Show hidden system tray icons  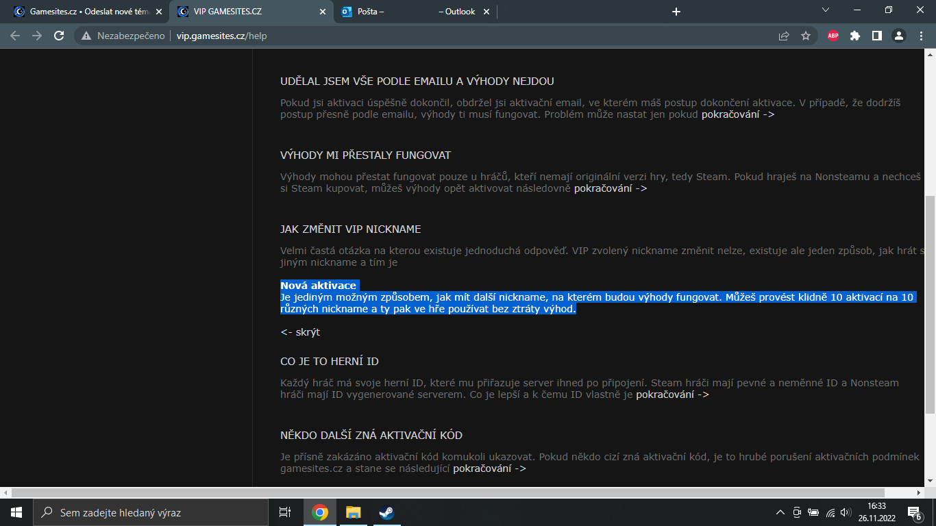coord(780,512)
